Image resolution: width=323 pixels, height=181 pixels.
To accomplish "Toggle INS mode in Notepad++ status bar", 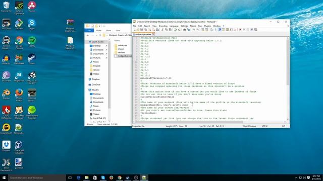I will coord(284,126).
